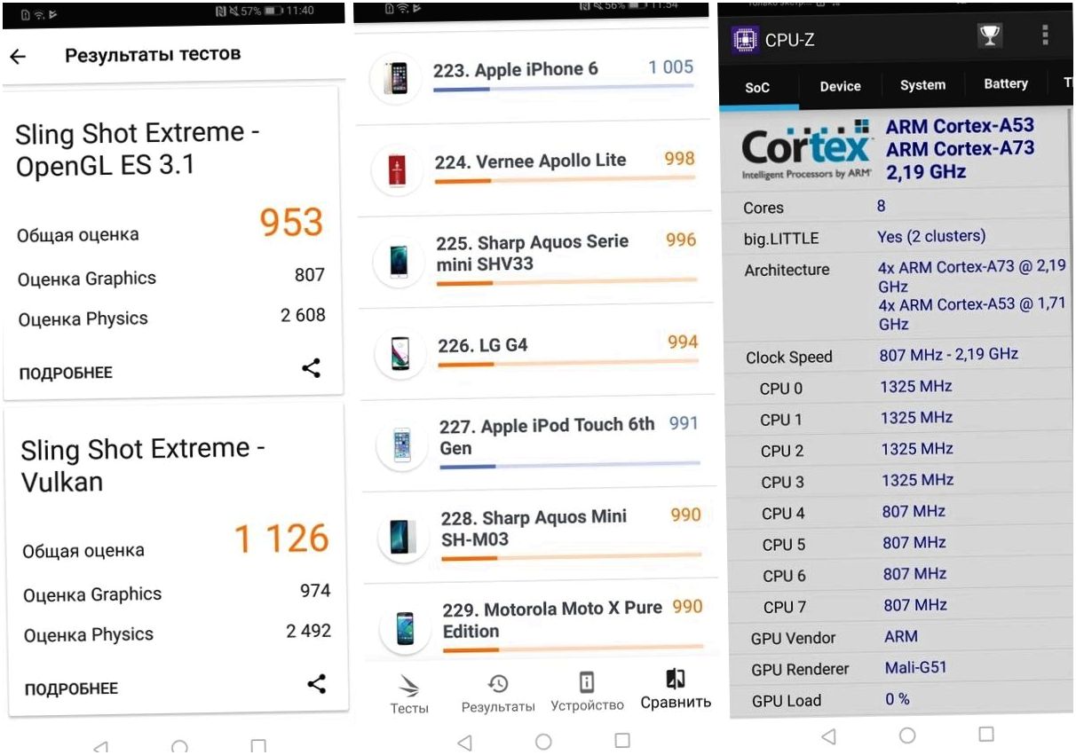Image resolution: width=1076 pixels, height=755 pixels.
Task: Share the Sling Shot Extreme Vulkan result
Action: coord(316,684)
